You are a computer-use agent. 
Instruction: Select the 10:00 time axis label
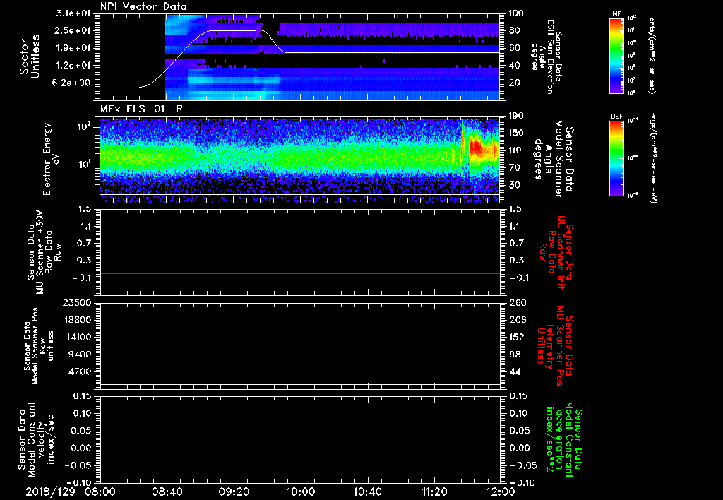(301, 490)
